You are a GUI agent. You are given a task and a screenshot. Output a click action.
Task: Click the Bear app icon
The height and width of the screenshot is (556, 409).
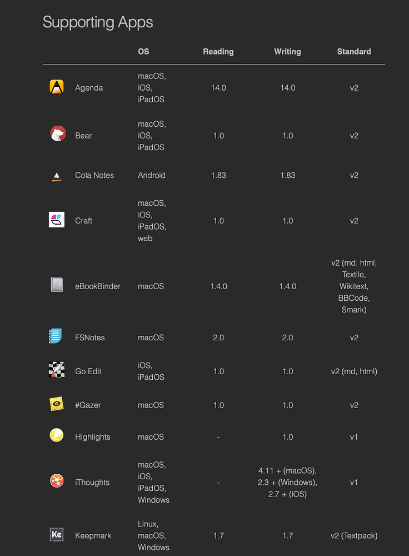click(57, 134)
